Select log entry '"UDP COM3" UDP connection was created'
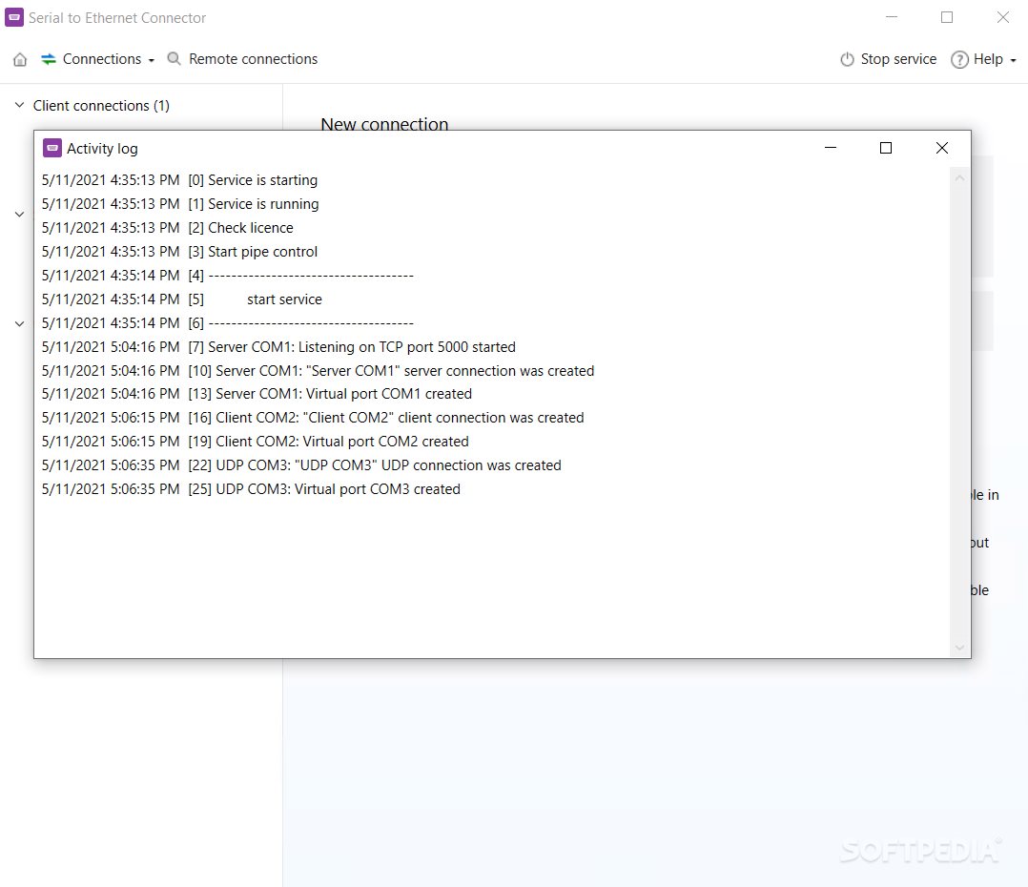This screenshot has width=1028, height=887. point(301,465)
